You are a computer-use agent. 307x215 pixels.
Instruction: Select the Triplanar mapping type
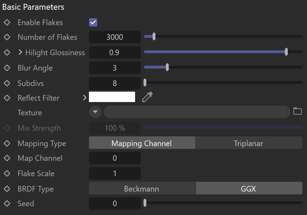point(249,143)
